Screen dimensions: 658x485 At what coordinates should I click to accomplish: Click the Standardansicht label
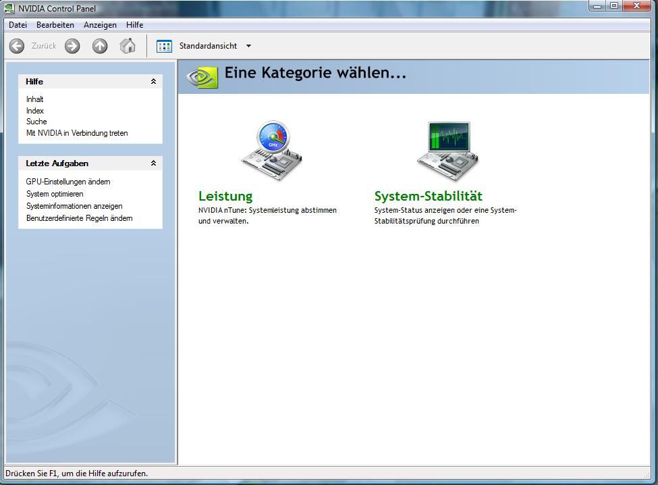pyautogui.click(x=208, y=46)
